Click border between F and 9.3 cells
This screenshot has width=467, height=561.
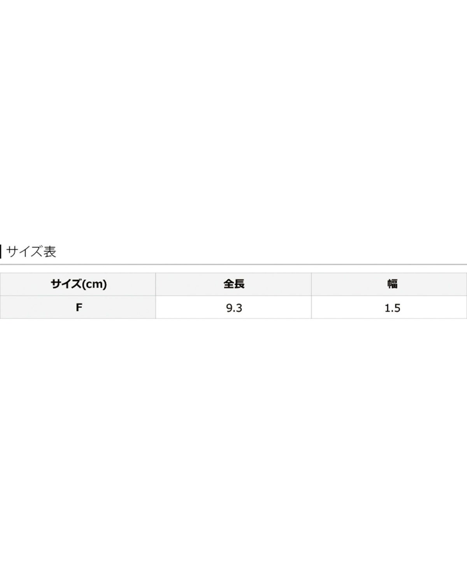[156, 307]
